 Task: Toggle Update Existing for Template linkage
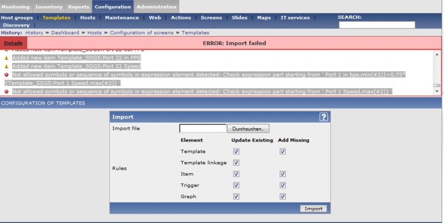(236, 163)
